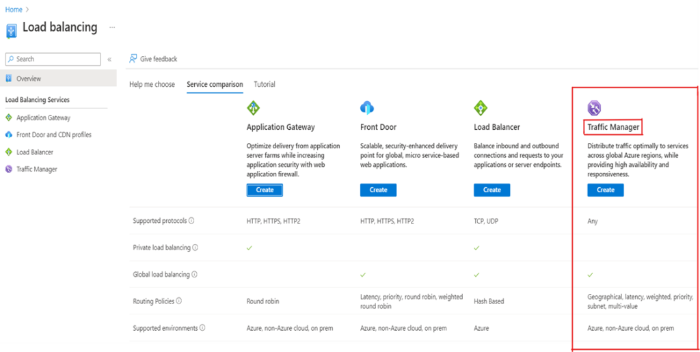The image size is (700, 352).
Task: Click the Traffic Manager column heading
Action: click(x=613, y=128)
